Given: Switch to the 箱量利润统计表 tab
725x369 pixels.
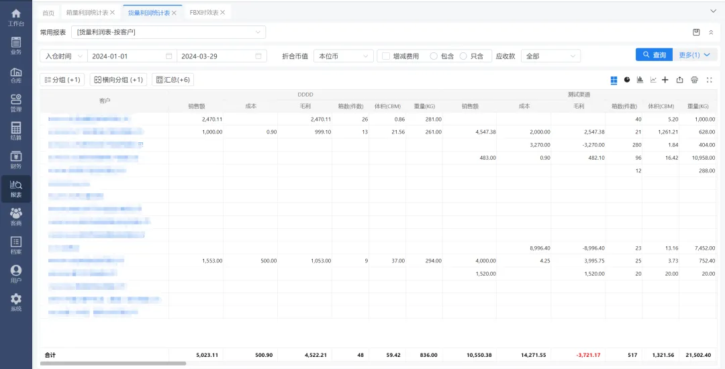Looking at the screenshot, I should [87, 13].
